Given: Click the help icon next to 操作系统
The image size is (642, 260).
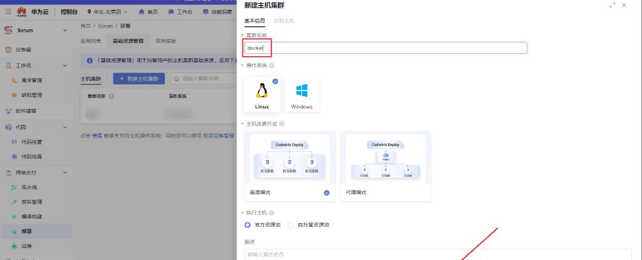Looking at the screenshot, I should 271,65.
